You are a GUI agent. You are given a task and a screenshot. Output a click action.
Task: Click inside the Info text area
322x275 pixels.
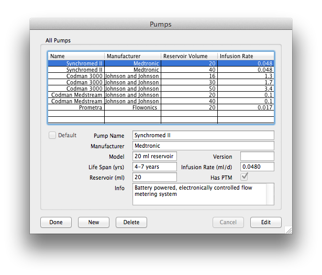coord(203,194)
